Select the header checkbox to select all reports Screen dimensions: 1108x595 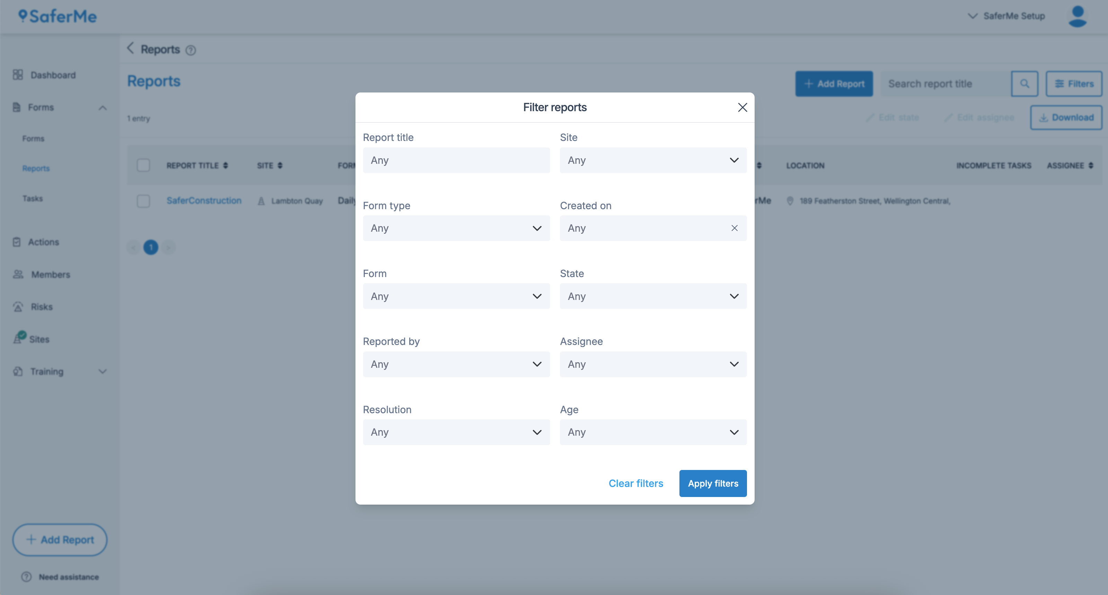pos(144,165)
